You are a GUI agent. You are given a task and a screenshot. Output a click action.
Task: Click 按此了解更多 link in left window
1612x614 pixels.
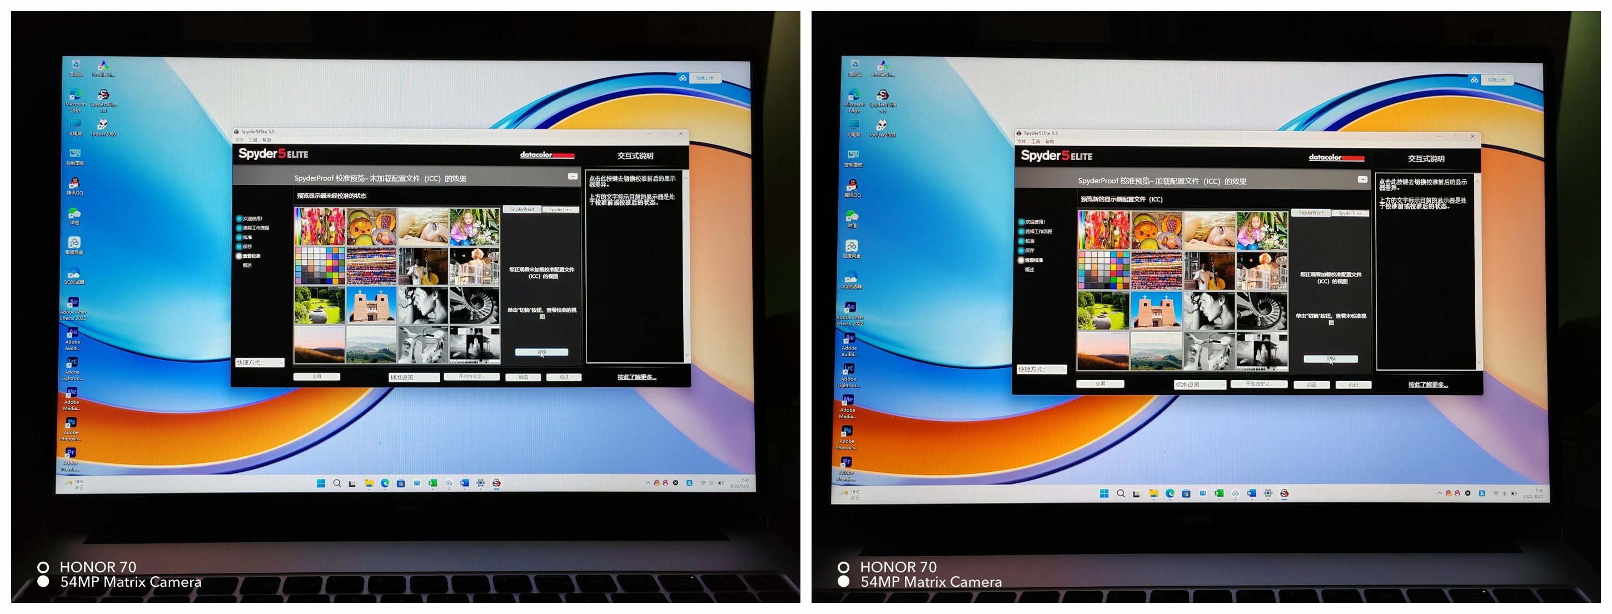636,377
